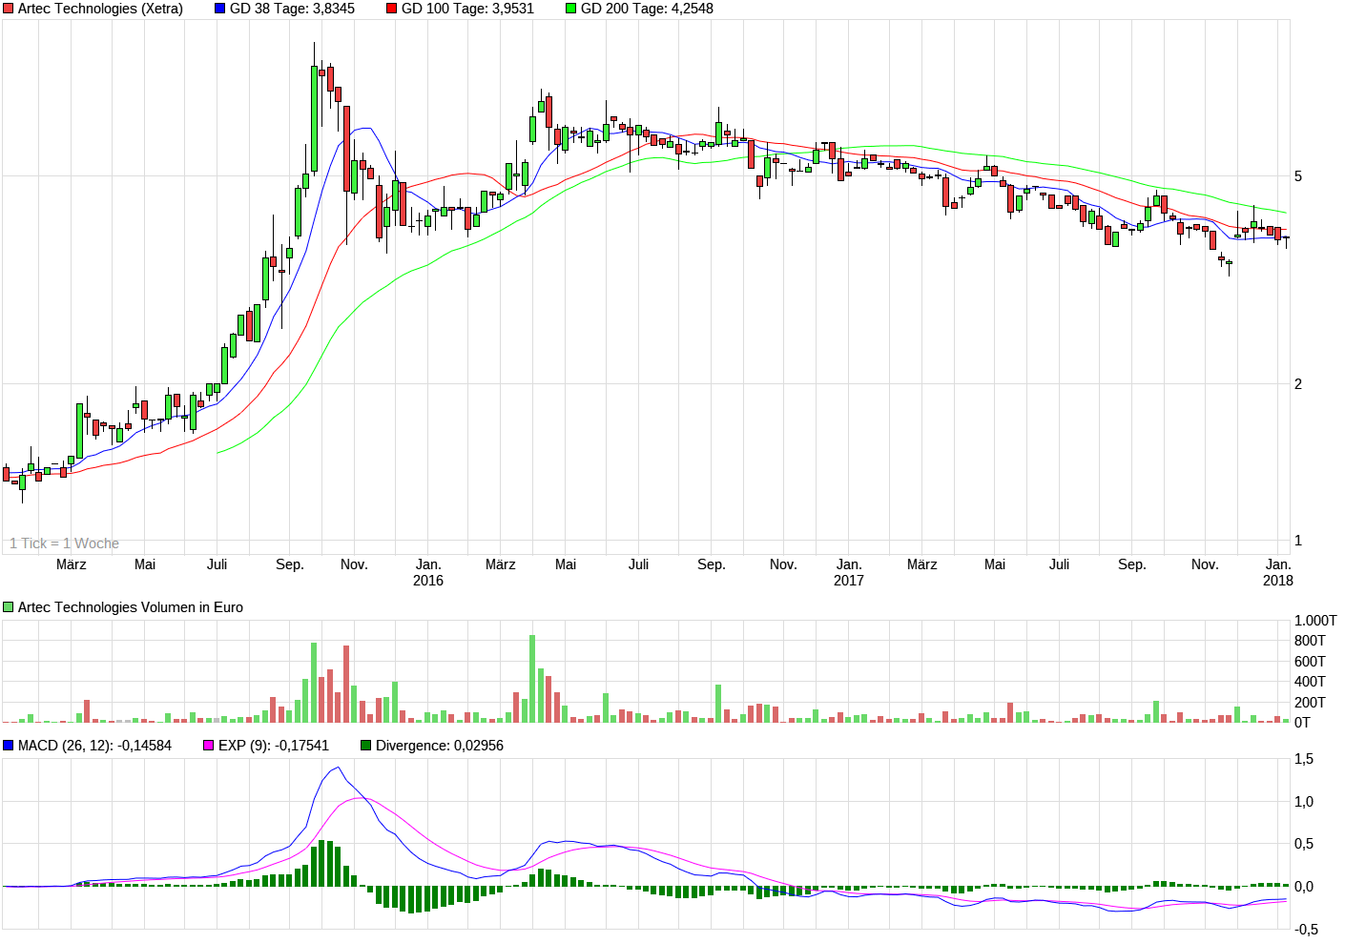Screen dimensions: 1345x943
Task: Select the 'GD 200 Tage: 4,2548' legend text
Action: (x=647, y=9)
